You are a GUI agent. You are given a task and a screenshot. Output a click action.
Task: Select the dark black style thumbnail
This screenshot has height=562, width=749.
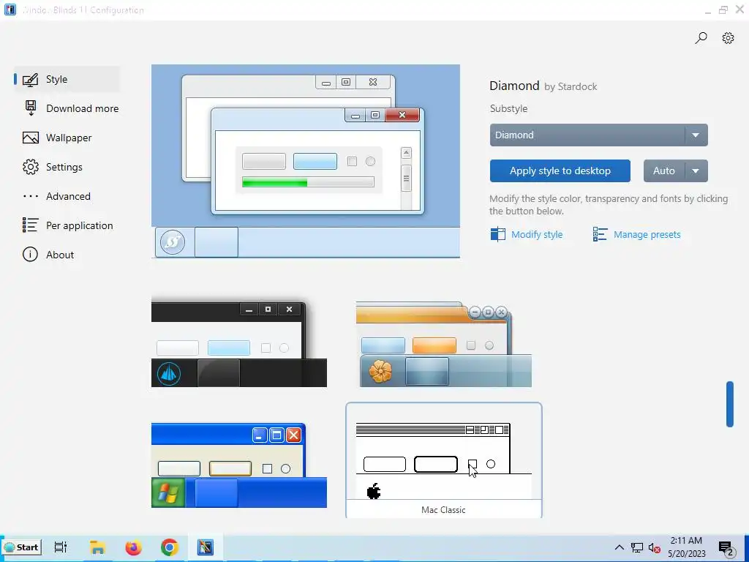[x=239, y=342]
